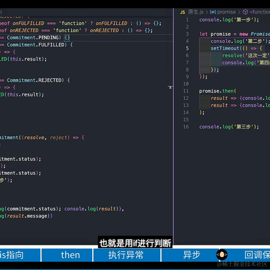Viewport: 270px width, 270px height.
Task: Click Commitment.PENDING in left editor
Action: point(33,38)
